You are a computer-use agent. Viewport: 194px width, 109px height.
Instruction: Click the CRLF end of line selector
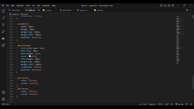tap(166, 104)
